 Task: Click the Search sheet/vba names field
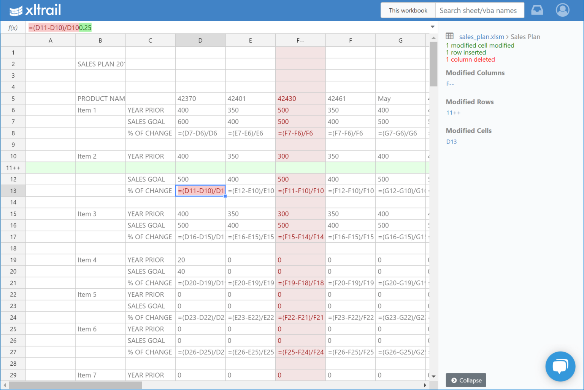[x=479, y=10]
